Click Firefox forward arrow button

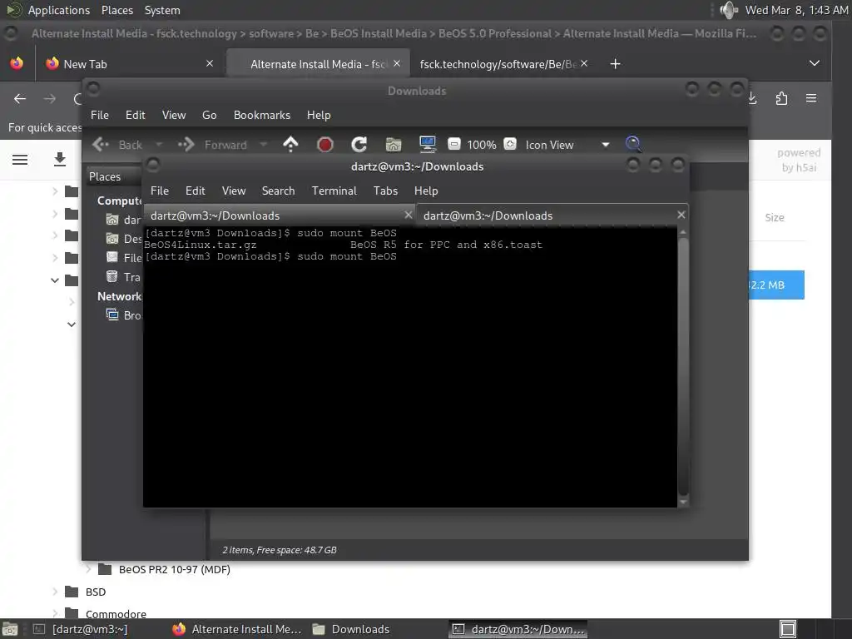(49, 98)
